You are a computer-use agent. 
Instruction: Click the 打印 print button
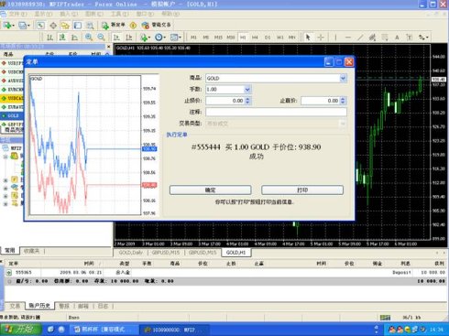(x=302, y=190)
